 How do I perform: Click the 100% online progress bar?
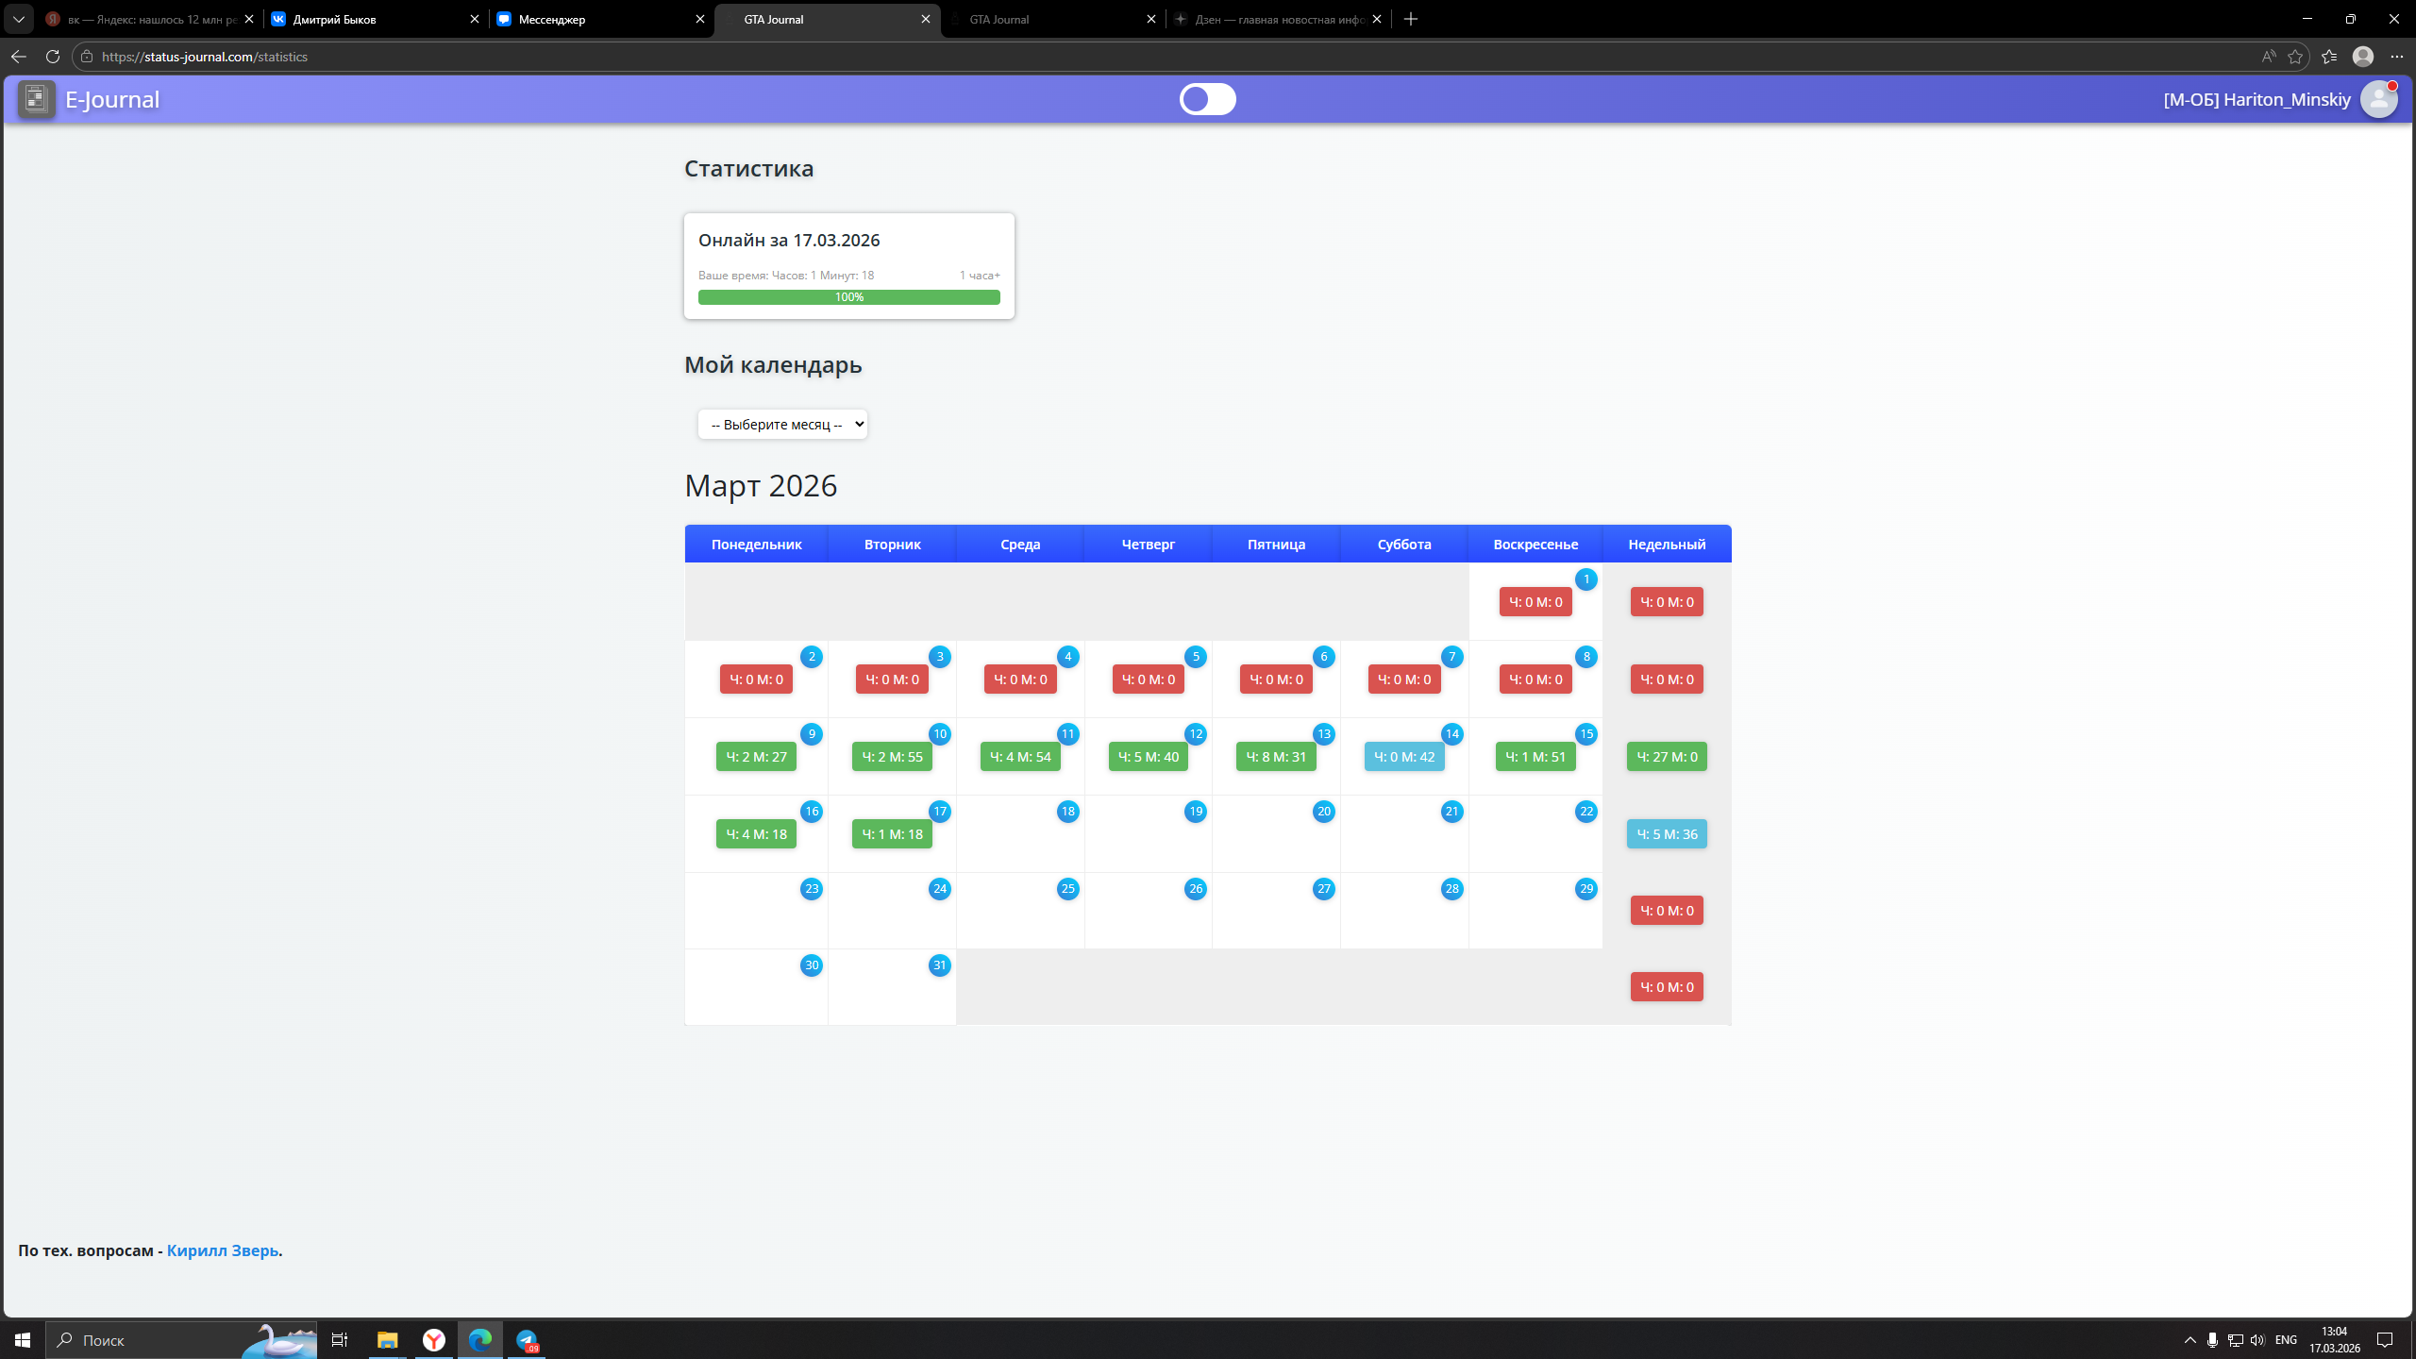tap(848, 297)
